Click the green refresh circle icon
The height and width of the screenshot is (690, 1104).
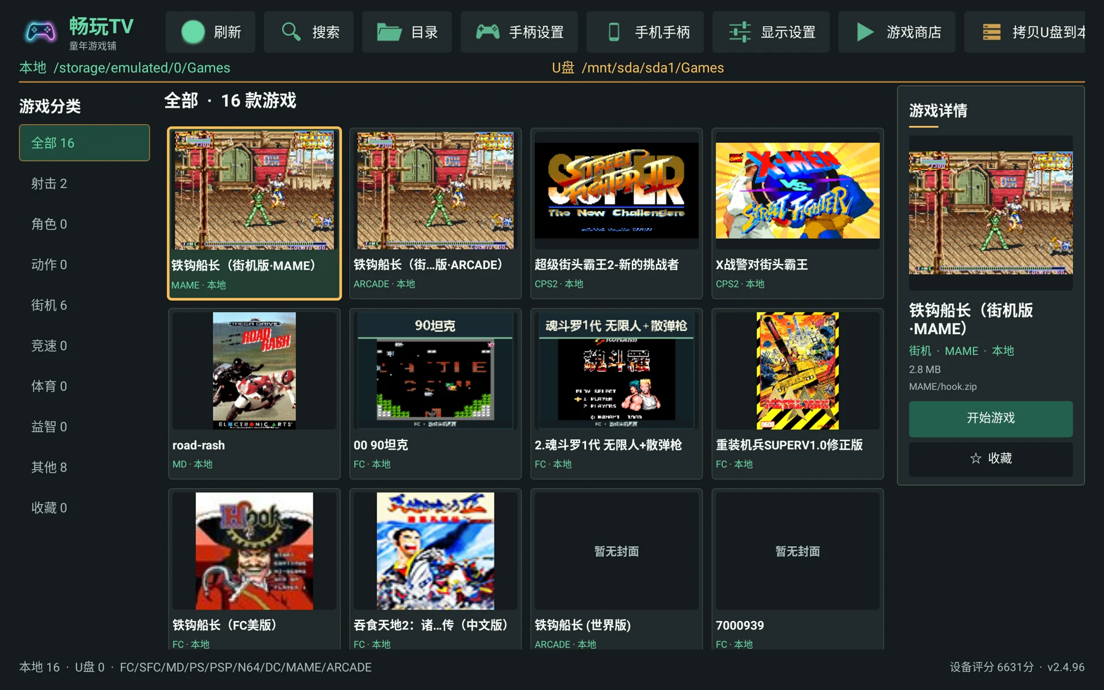(x=193, y=32)
